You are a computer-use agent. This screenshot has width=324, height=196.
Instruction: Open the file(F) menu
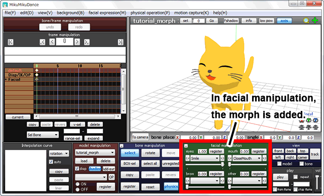coord(10,13)
